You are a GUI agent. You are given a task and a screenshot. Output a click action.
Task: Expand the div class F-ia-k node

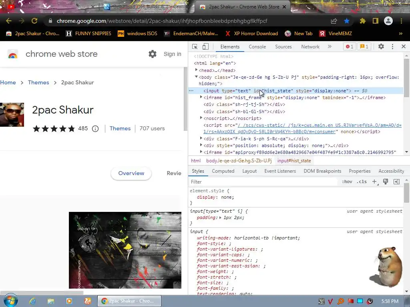pos(201,138)
